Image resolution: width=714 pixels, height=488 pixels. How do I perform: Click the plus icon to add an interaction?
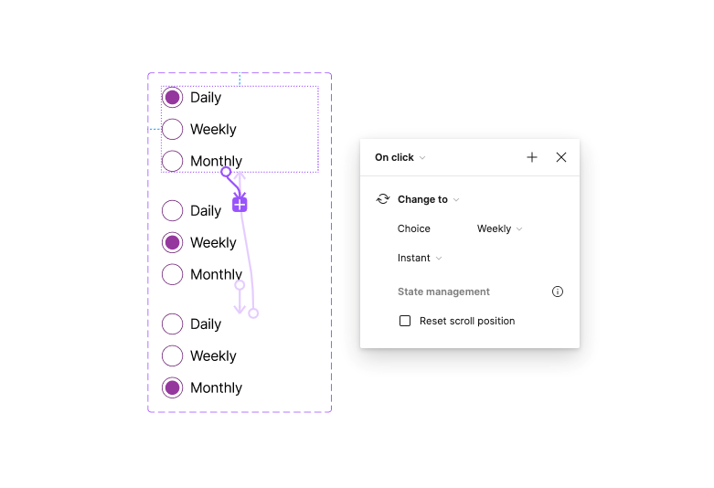(532, 157)
